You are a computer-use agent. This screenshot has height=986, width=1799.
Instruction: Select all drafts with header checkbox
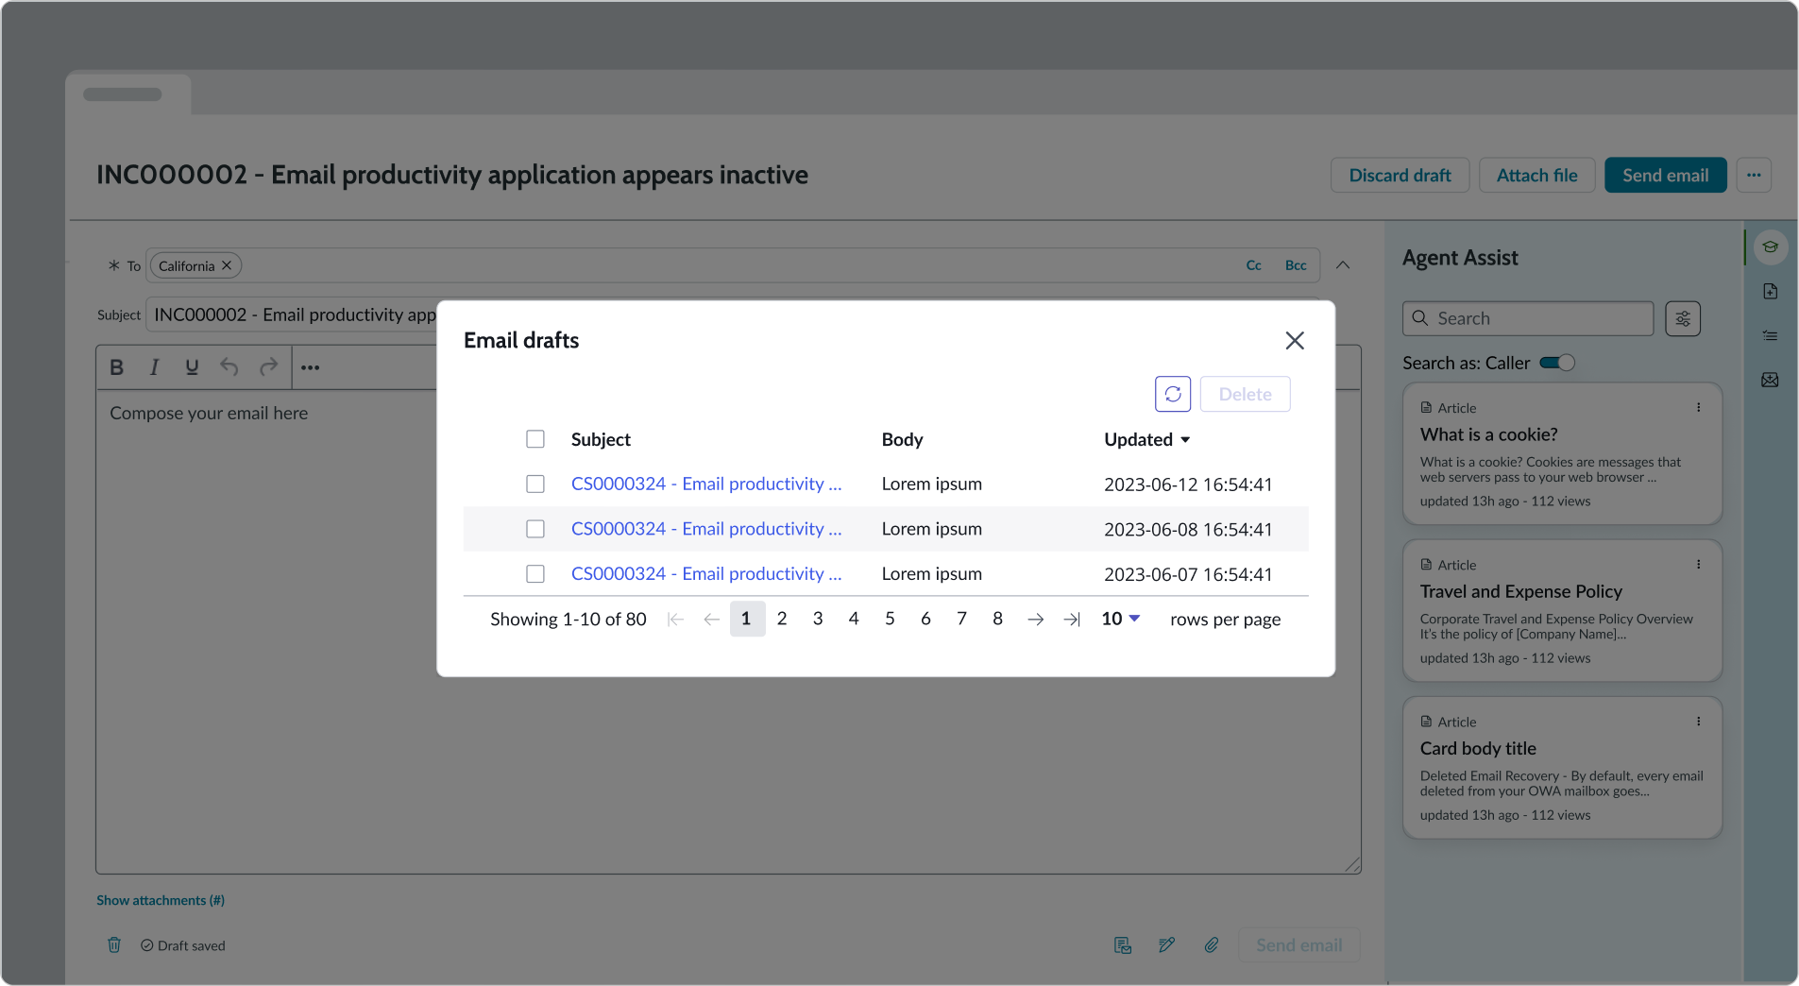point(535,439)
